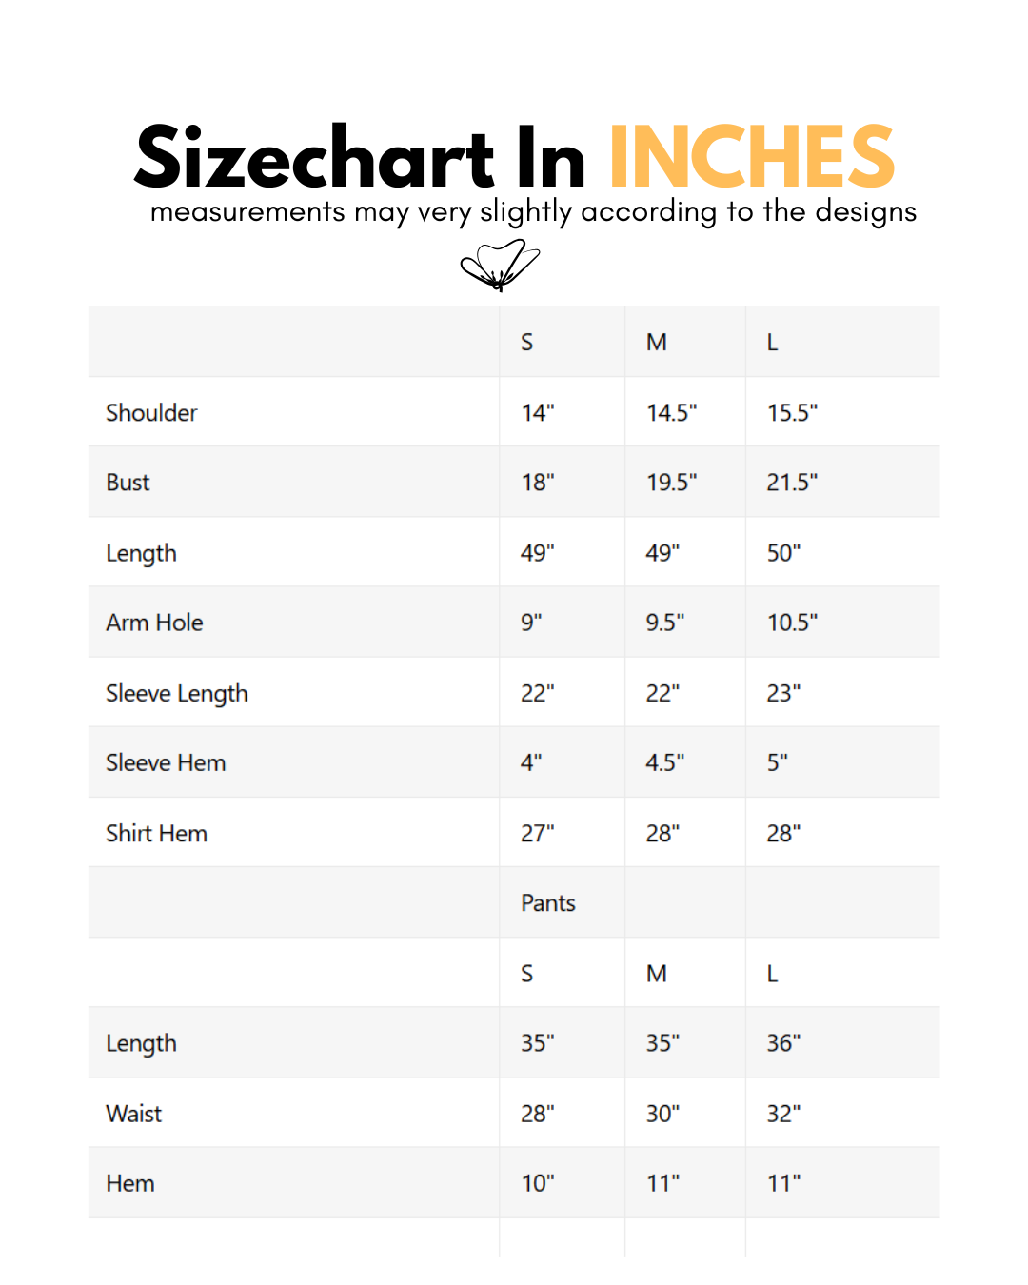Click the measurements disclaimer subtitle line
This screenshot has height=1285, width=1028.
tap(533, 211)
